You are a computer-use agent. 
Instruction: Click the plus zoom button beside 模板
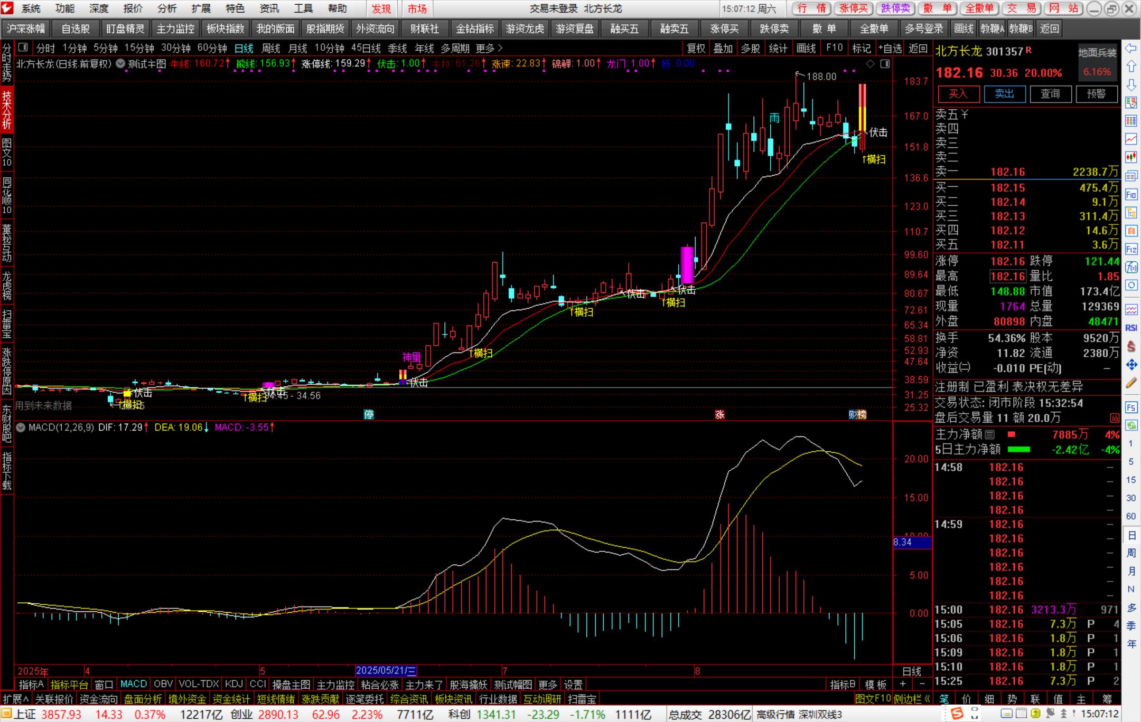tap(902, 685)
